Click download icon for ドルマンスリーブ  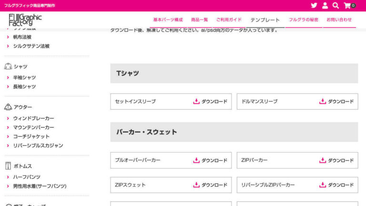tap(323, 102)
